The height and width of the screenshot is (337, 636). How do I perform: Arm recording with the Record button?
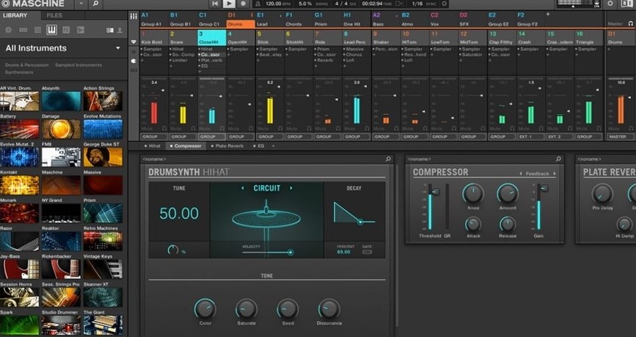[243, 4]
